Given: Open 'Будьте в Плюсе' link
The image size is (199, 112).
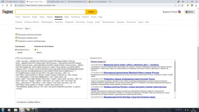Looking at the screenshot, I should point(170,12).
